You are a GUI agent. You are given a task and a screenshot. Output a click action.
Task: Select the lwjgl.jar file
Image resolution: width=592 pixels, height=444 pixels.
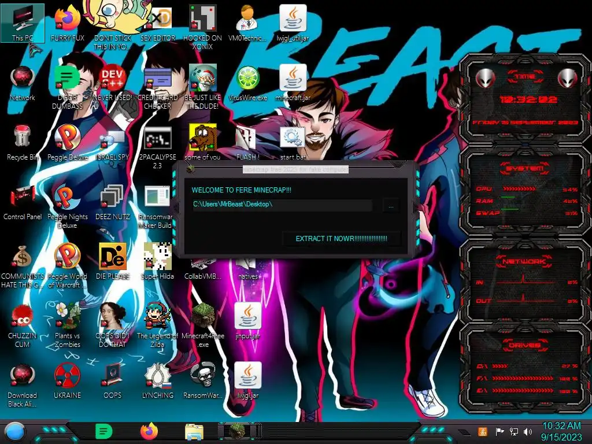[247, 382]
